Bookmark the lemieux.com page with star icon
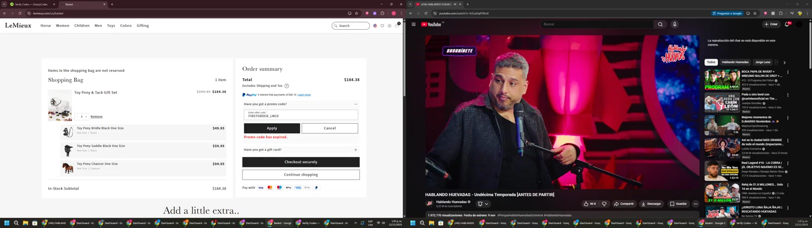Screen dimensions: 812x228 [356, 13]
